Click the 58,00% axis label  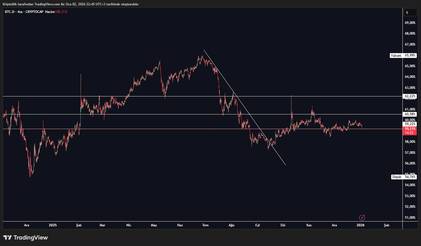coord(410,142)
